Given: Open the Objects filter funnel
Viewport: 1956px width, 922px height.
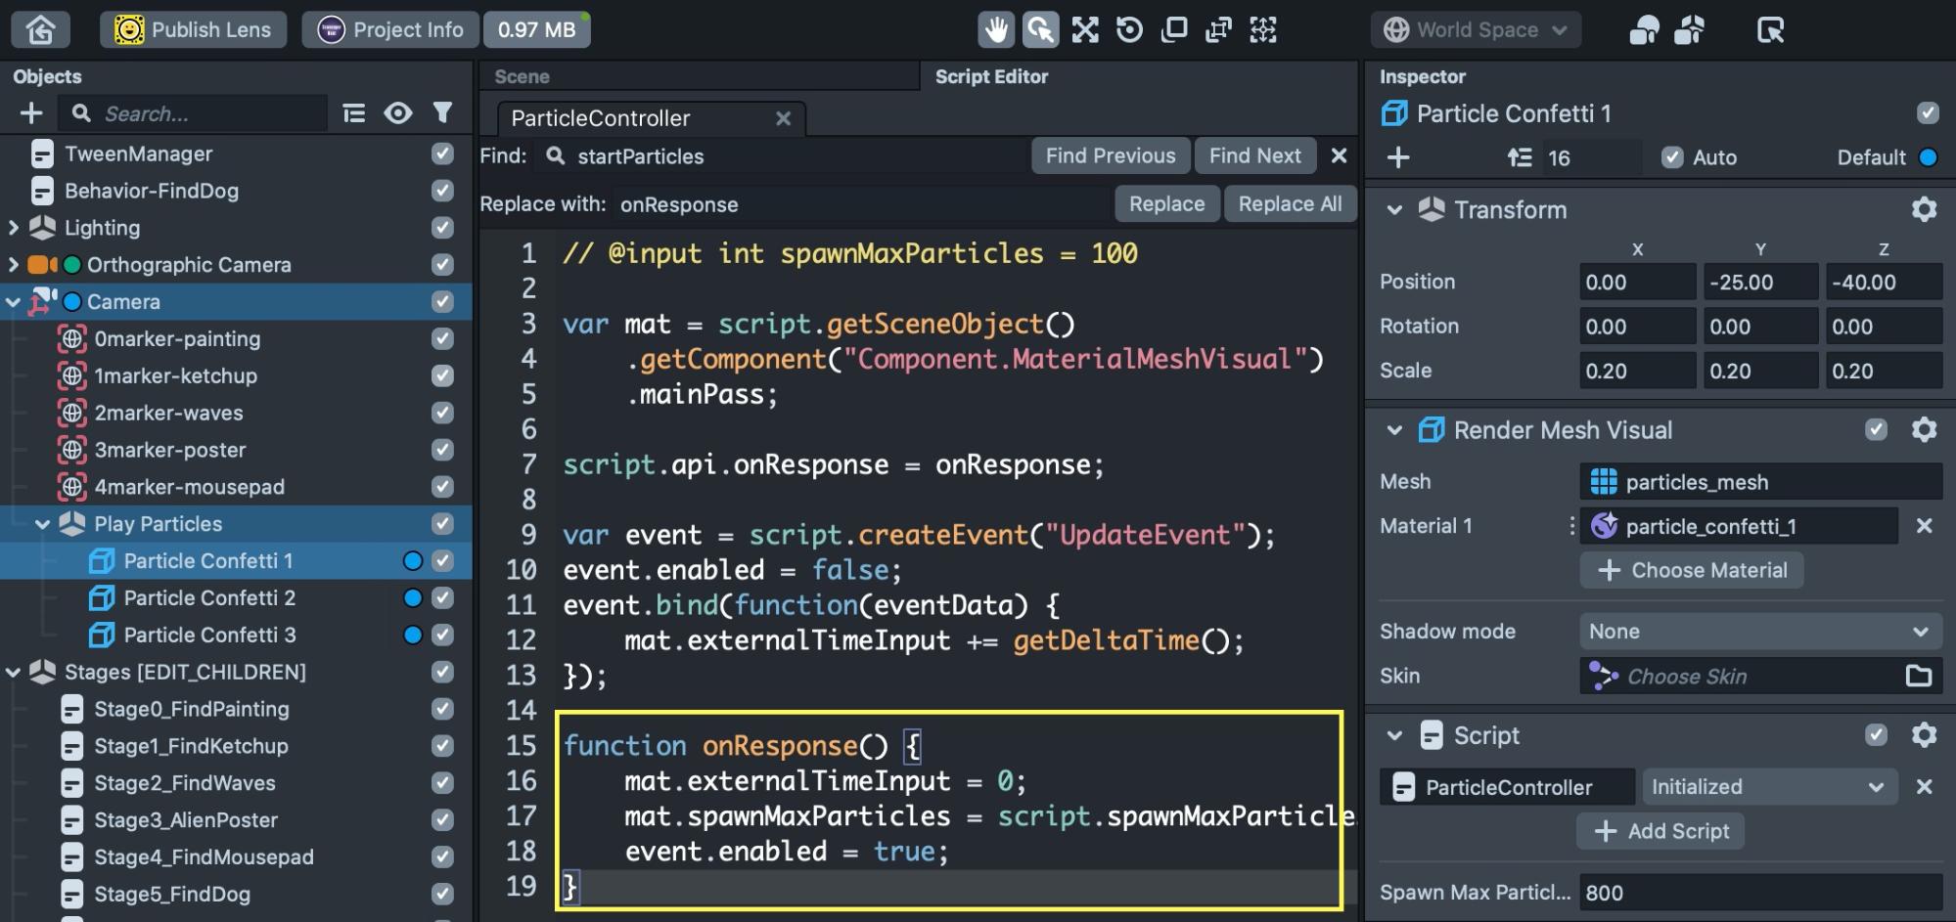Looking at the screenshot, I should (x=442, y=113).
